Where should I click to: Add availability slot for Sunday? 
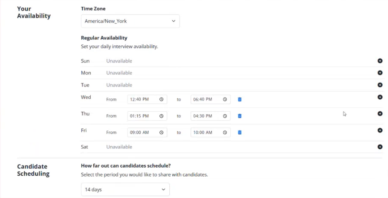pyautogui.click(x=380, y=61)
